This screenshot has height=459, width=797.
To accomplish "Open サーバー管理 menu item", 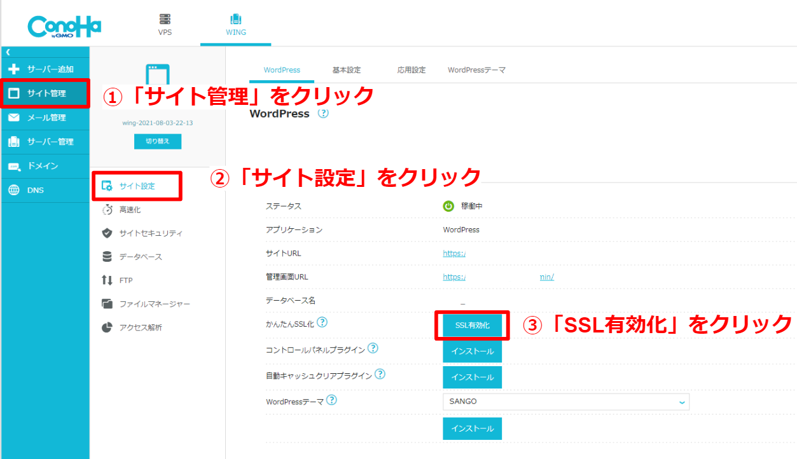I will (45, 142).
